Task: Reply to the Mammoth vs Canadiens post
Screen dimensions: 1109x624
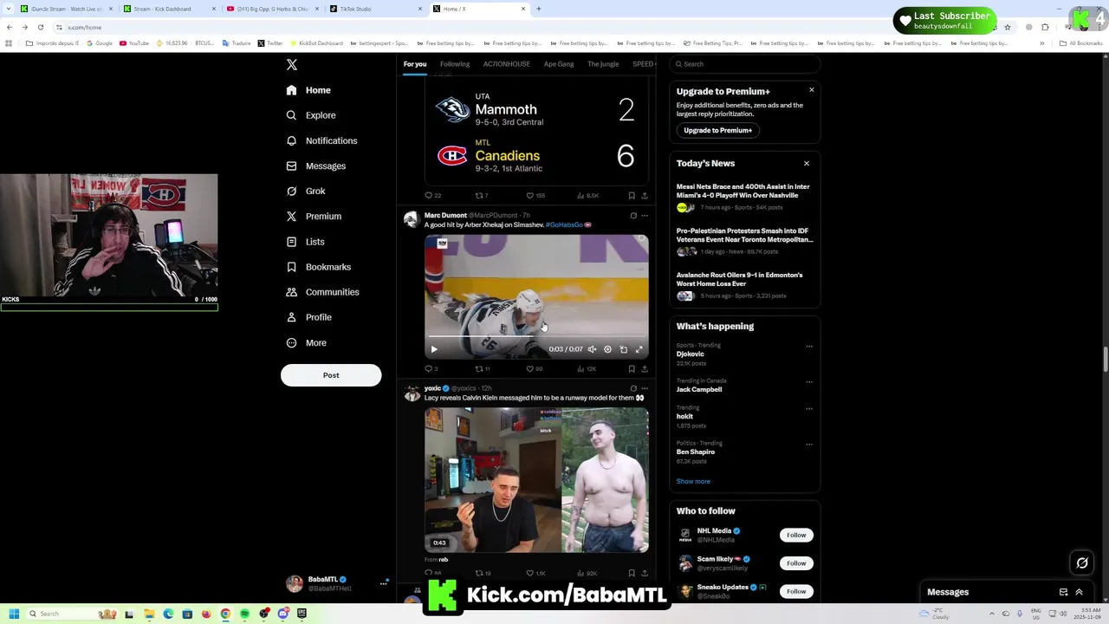Action: 432,195
